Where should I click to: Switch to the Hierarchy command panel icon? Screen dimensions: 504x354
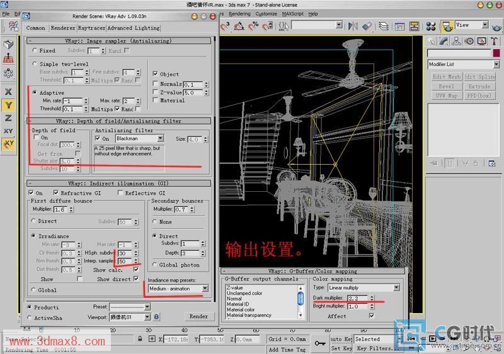pos(456,41)
